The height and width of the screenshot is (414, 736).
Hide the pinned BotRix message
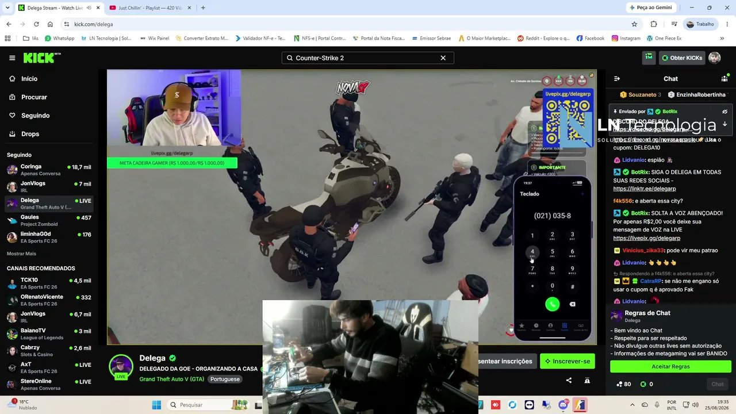pyautogui.click(x=724, y=112)
